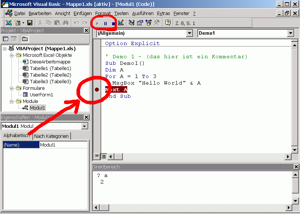
Task: Open the Toolbox icon
Action: pos(157,23)
